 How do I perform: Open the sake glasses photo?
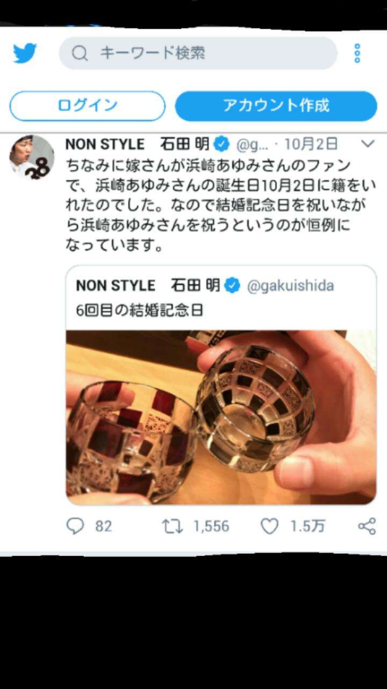[221, 417]
